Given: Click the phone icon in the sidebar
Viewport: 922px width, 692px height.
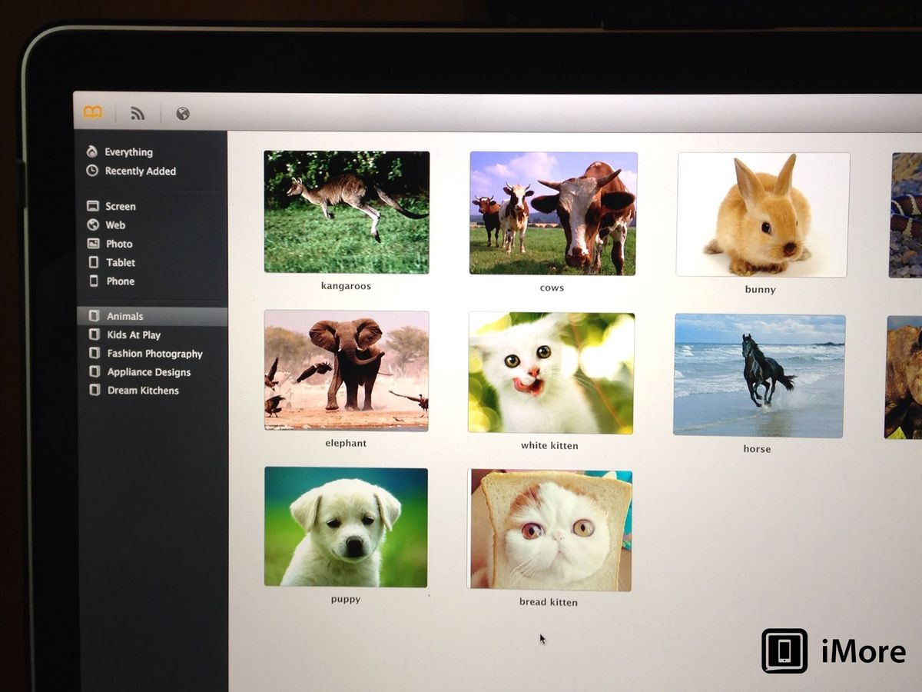Looking at the screenshot, I should coord(94,281).
